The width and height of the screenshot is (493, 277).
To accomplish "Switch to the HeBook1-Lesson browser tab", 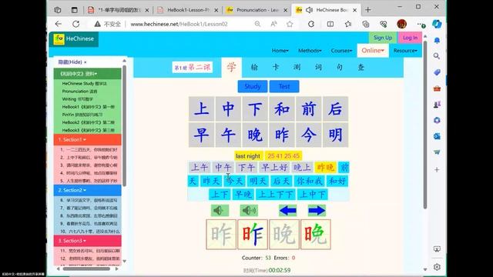I will (188, 10).
